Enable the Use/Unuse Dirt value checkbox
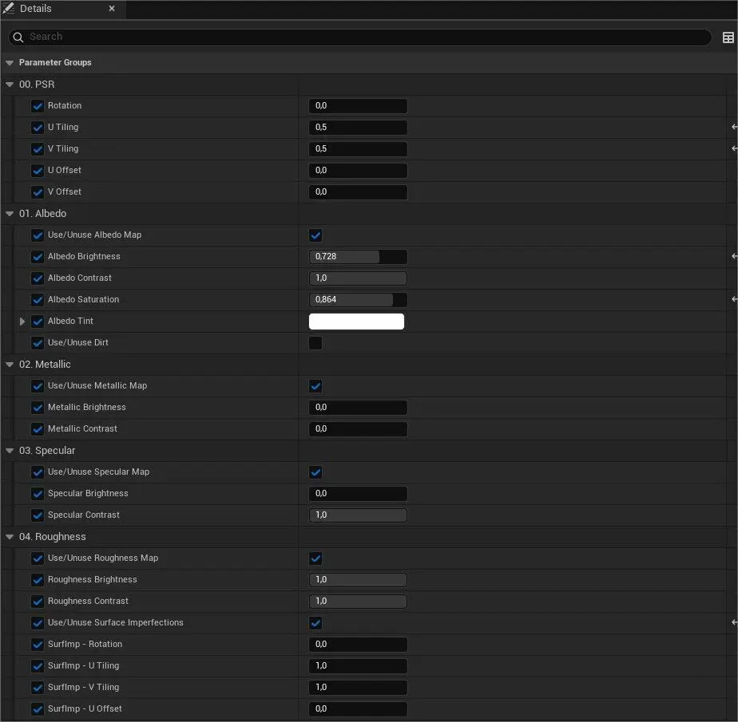This screenshot has height=722, width=738. (315, 343)
